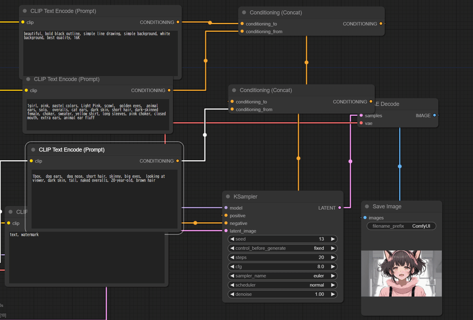Click the KSampler model input socket

(x=226, y=208)
